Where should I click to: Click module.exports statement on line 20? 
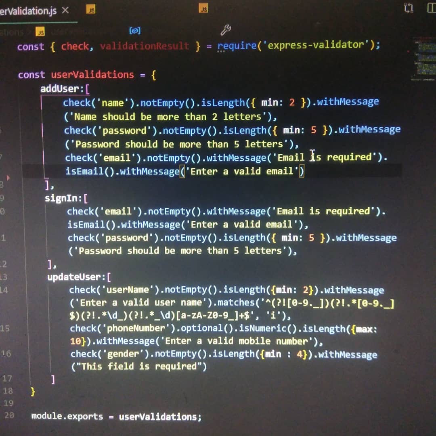pos(116,417)
